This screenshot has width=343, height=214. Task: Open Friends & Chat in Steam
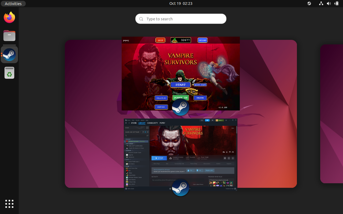(x=231, y=189)
